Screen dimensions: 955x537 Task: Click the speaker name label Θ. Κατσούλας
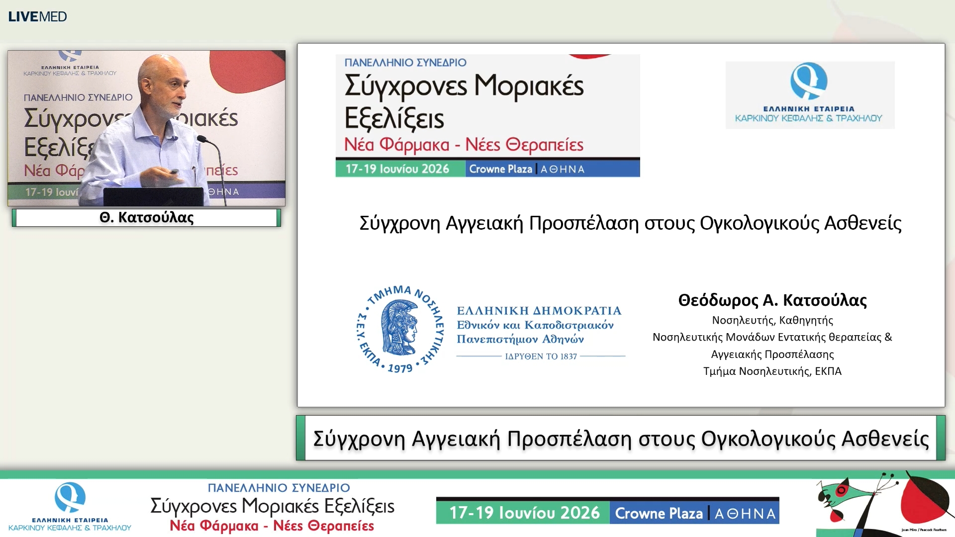146,217
